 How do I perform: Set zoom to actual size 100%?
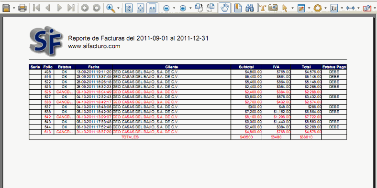point(129,8)
